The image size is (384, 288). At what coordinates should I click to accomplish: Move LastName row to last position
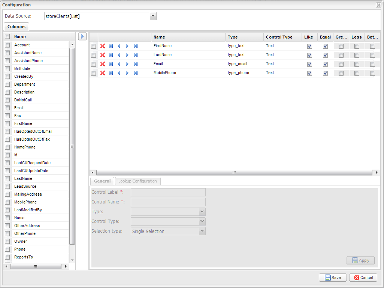coord(135,55)
